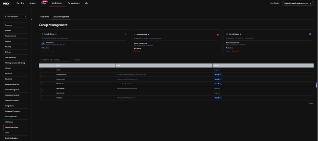This screenshot has height=141, width=318.
Task: Open the icon next to Partner Center
Action: pos(86,3)
